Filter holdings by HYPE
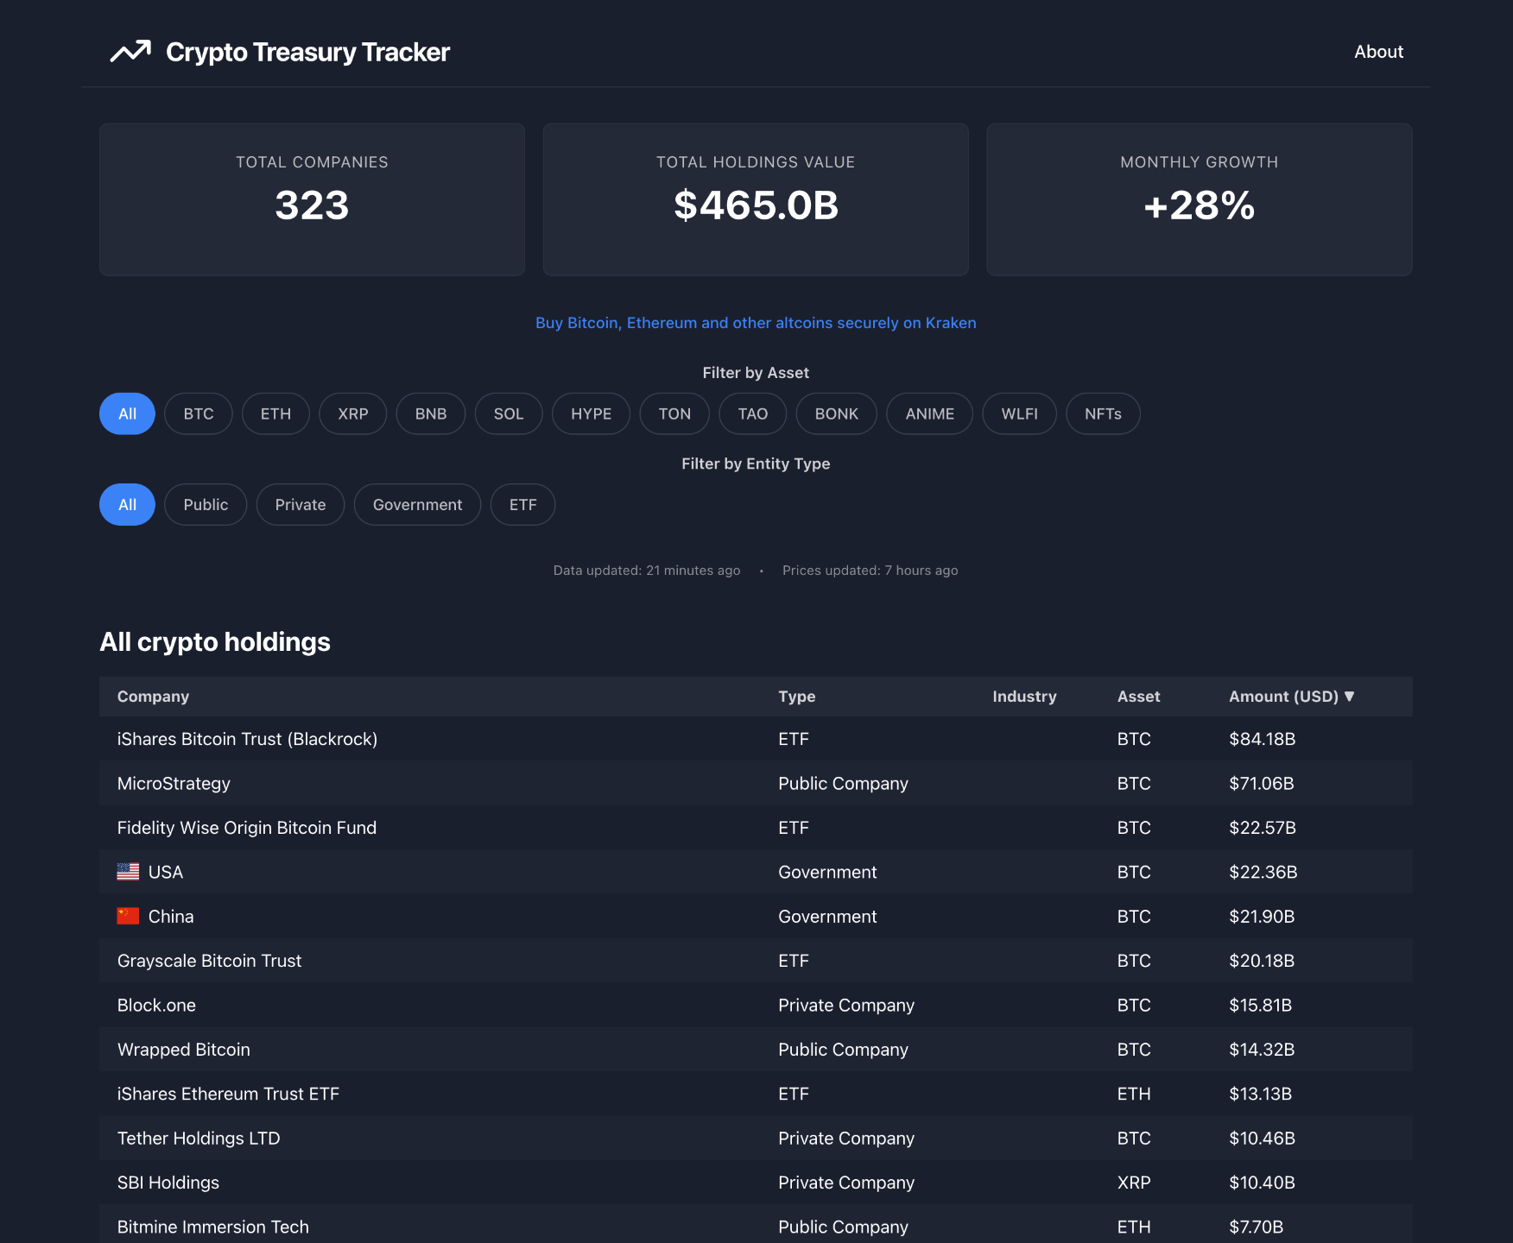1513x1243 pixels. (592, 413)
